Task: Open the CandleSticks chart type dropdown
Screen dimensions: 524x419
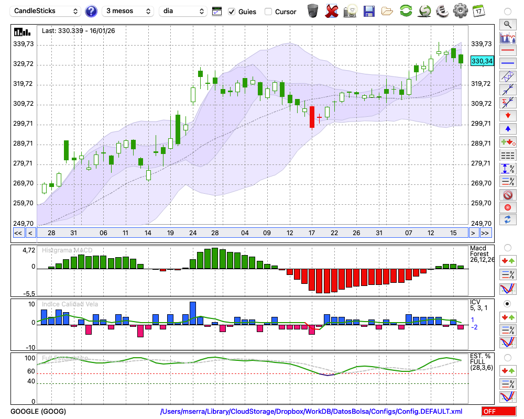Action: click(x=46, y=11)
